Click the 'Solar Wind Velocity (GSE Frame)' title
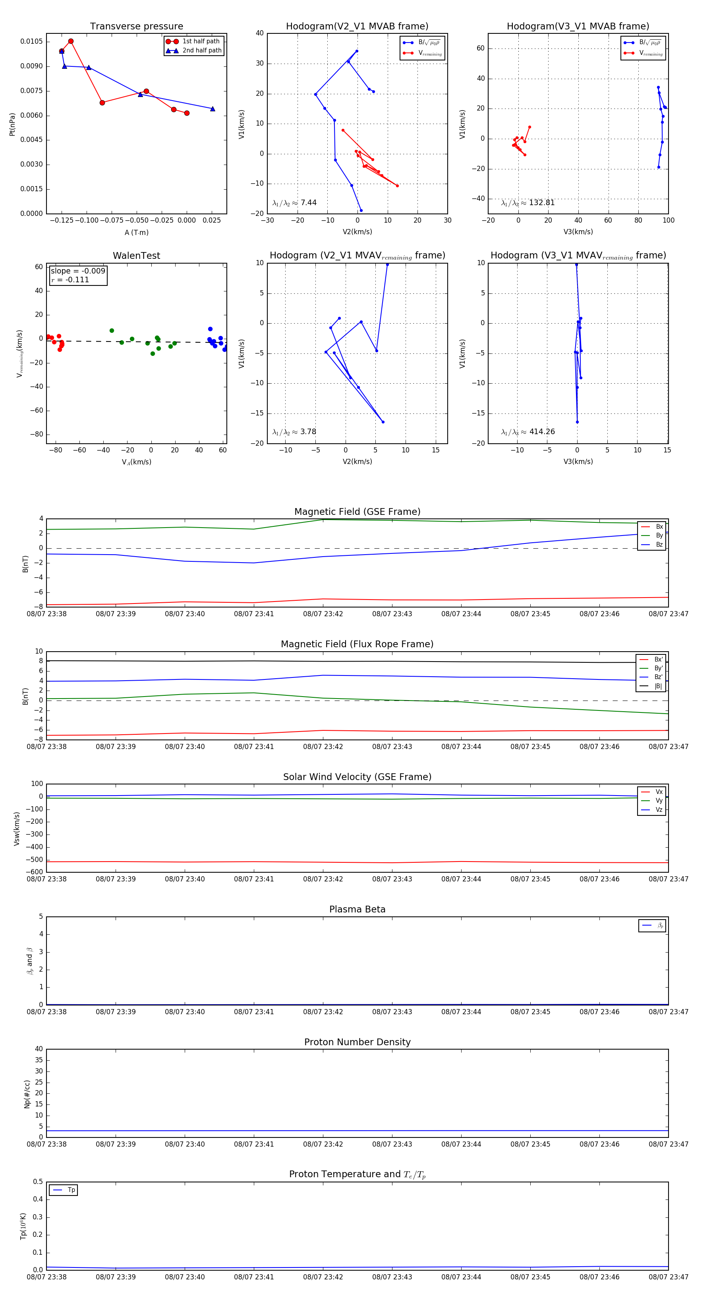The image size is (715, 1312). 357,777
